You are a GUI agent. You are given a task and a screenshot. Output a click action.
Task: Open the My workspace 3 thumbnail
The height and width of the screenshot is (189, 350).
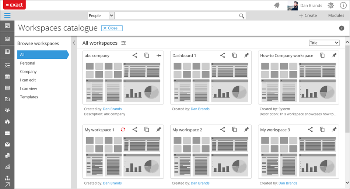298,156
